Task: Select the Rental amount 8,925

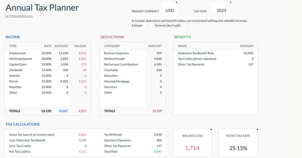Action: [x=64, y=81]
